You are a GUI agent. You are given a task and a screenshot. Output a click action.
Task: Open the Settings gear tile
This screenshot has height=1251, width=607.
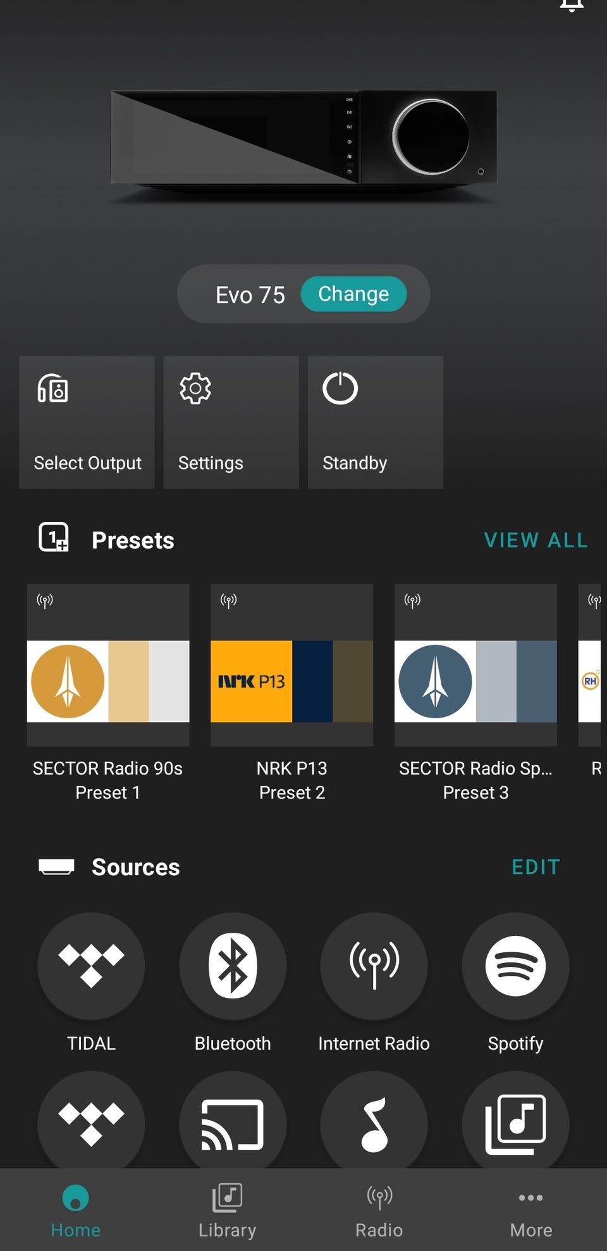click(x=231, y=422)
